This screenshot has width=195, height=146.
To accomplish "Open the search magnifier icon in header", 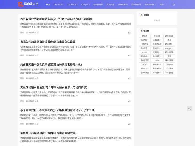I will pyautogui.click(x=174, y=5).
